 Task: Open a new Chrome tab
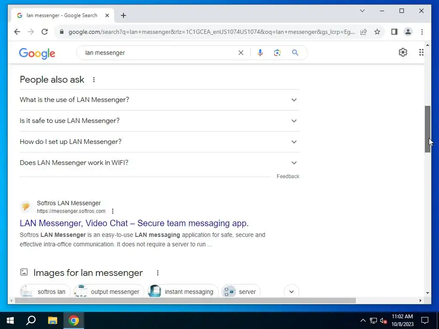[123, 15]
